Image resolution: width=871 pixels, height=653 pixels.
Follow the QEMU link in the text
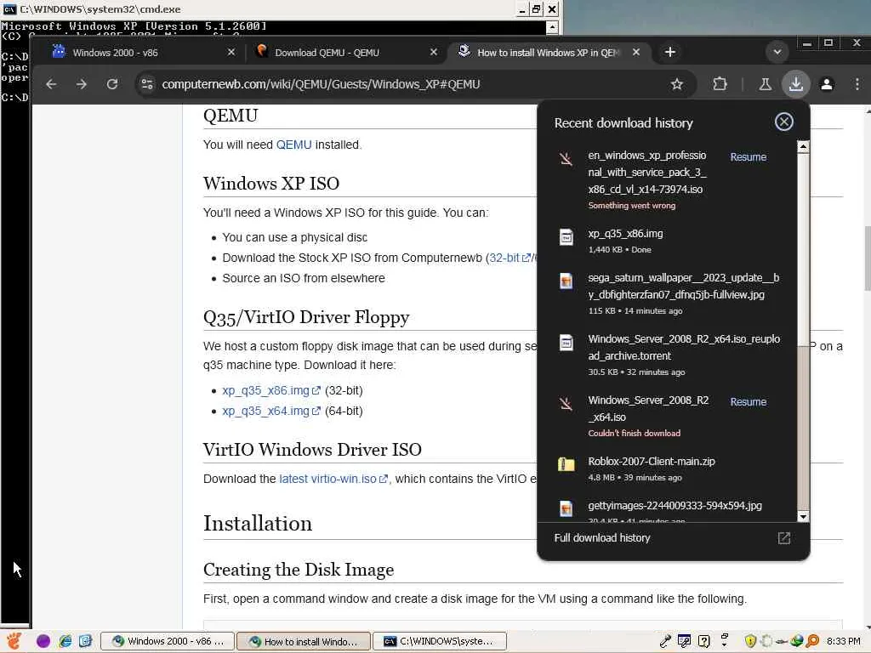point(293,145)
